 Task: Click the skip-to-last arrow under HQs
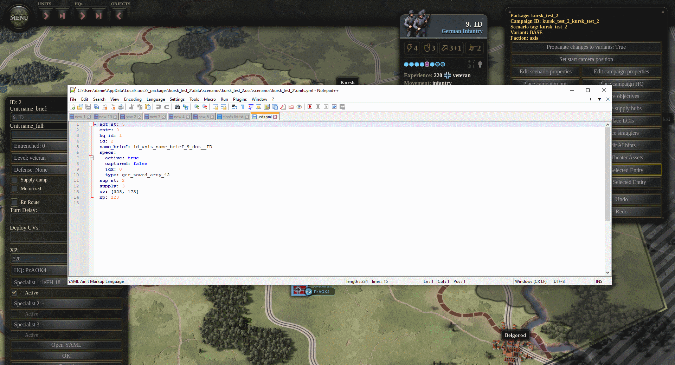(x=99, y=16)
